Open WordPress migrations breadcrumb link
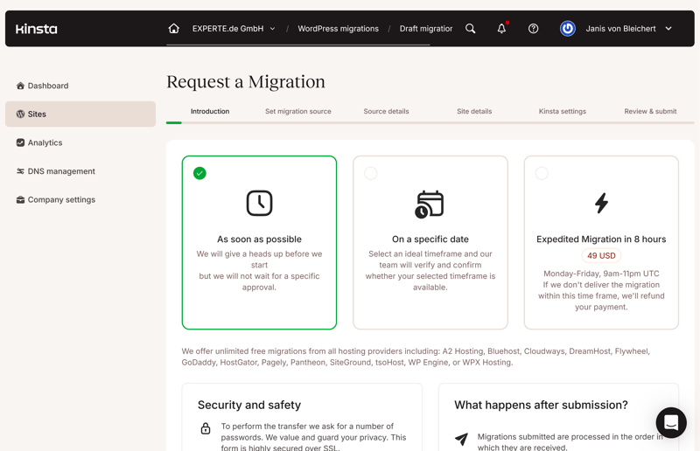Viewport: 700px width, 451px height. [338, 29]
